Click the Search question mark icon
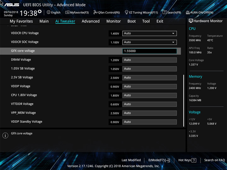 165,12
